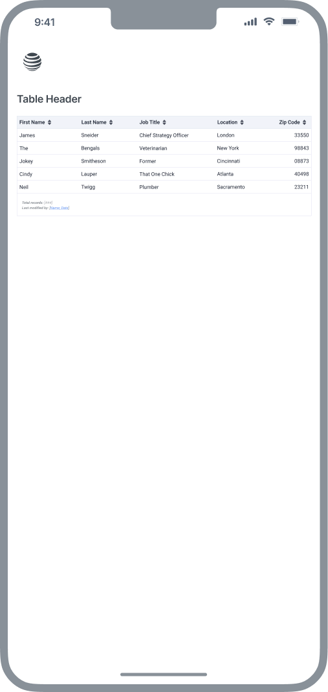Tap the Wi-Fi status icon
328x692 pixels.
269,21
